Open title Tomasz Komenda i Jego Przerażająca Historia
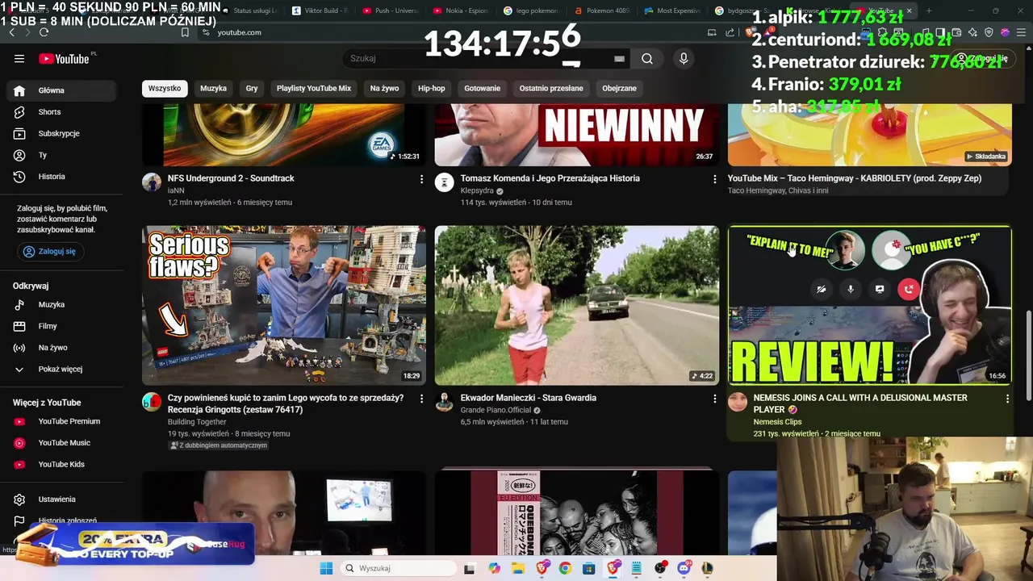Viewport: 1033px width, 581px height. (x=550, y=178)
